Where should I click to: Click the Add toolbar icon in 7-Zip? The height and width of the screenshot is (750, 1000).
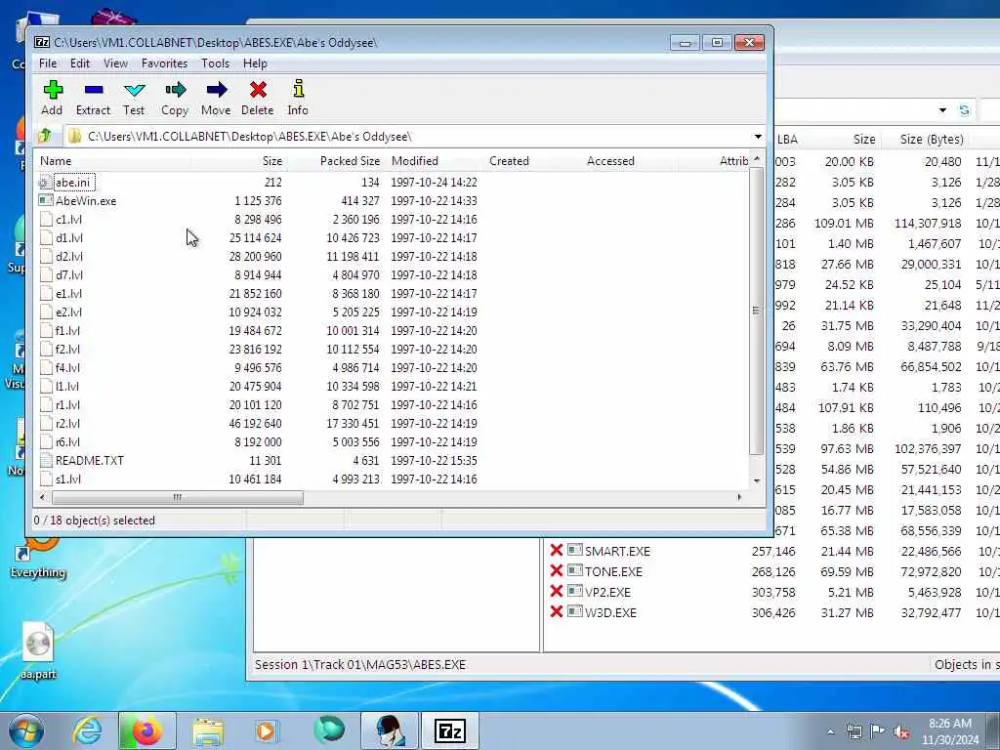[x=53, y=89]
